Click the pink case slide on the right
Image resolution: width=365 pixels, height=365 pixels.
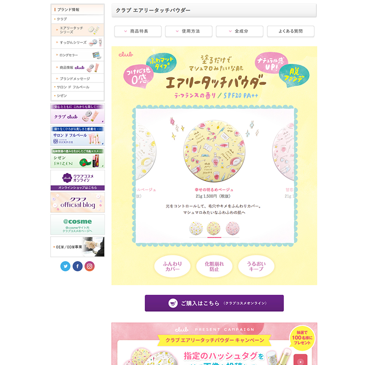[283, 151]
